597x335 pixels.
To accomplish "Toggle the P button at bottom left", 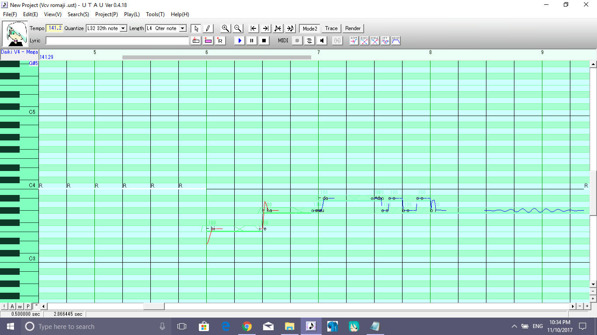I will (x=28, y=306).
